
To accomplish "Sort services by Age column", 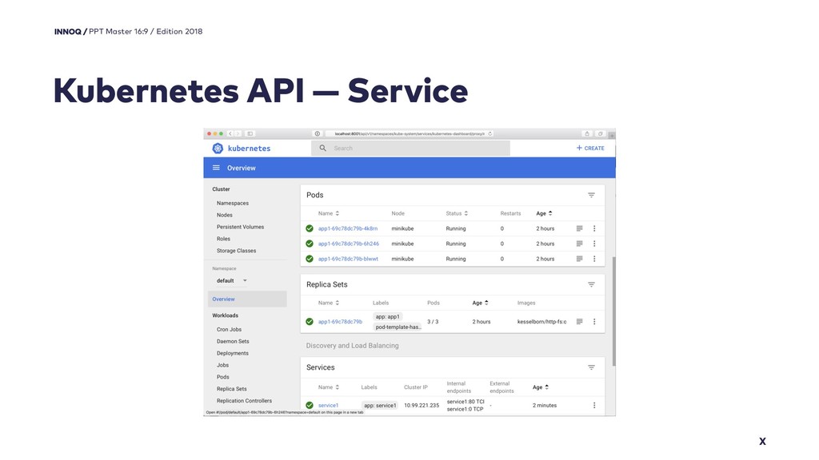I will pyautogui.click(x=540, y=387).
